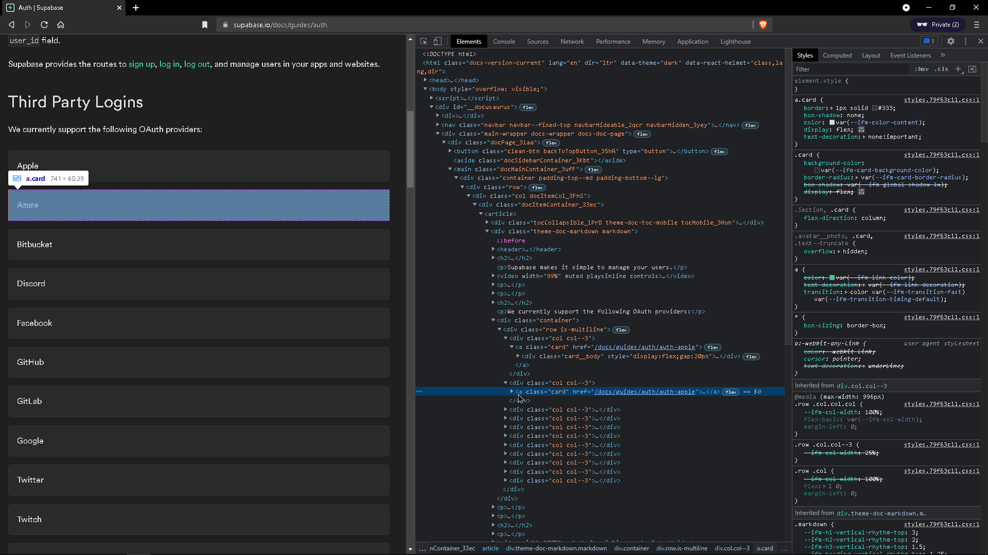Select the inspect element picker tool
The image size is (988, 555).
click(x=423, y=41)
